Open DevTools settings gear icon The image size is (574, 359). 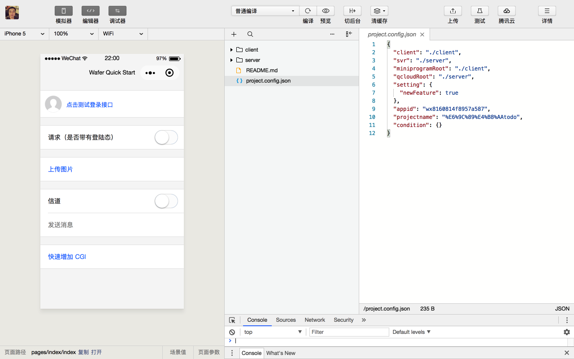[x=567, y=332]
